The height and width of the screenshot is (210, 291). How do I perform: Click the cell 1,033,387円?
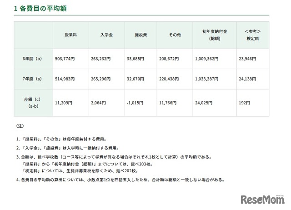[215, 79]
